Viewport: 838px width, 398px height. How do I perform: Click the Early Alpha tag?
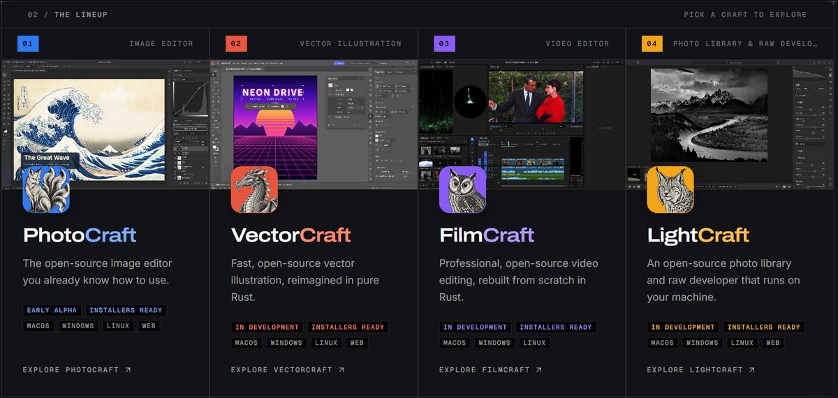click(x=52, y=310)
